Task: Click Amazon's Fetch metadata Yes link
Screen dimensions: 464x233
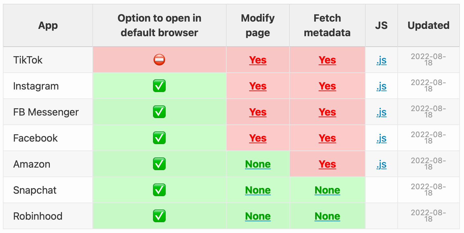Action: click(327, 164)
